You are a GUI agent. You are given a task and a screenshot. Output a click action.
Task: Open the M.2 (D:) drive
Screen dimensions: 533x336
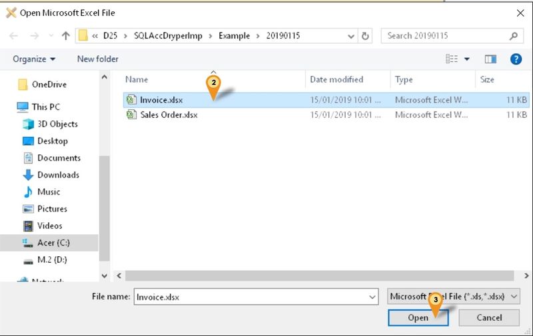click(51, 259)
